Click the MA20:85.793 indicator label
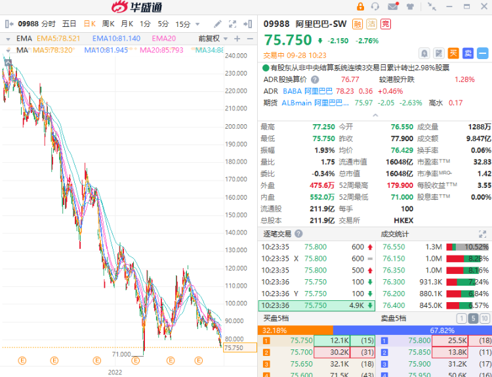492x377 pixels. (161, 51)
